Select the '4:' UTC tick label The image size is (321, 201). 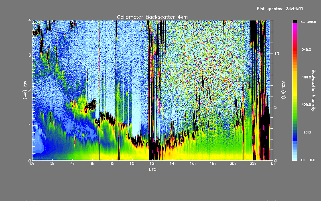72,164
